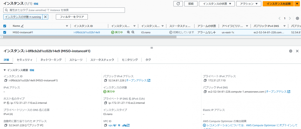
Task: Copy the private IPv4 address 172.31.27.110
Action: (205, 80)
